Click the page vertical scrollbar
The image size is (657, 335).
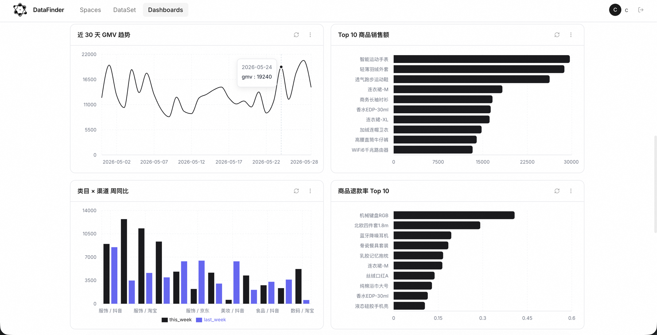[x=655, y=184]
